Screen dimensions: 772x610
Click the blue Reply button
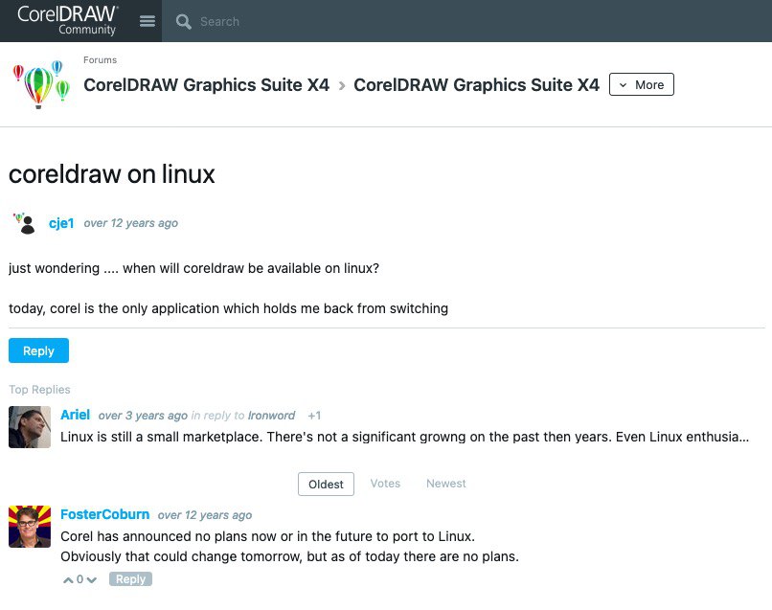coord(38,350)
